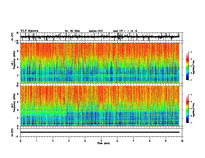This screenshot has width=205, height=158.
Task: Click the "ch.1(V)" waveform axis label
Action: coord(12,37)
